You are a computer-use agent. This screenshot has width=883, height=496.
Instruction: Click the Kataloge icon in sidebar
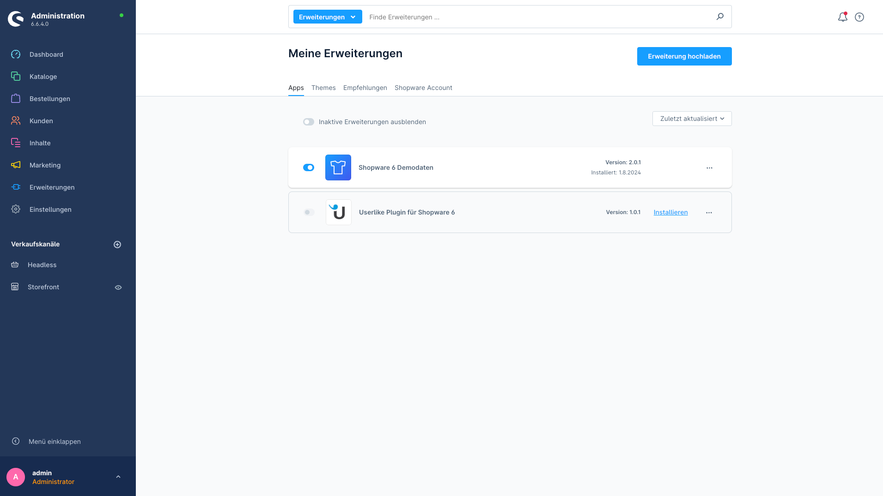coord(16,77)
